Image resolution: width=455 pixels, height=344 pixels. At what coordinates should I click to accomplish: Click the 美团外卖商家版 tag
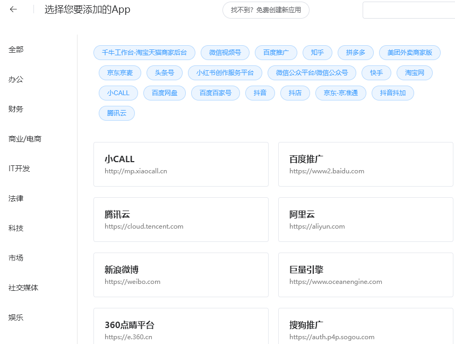point(410,53)
